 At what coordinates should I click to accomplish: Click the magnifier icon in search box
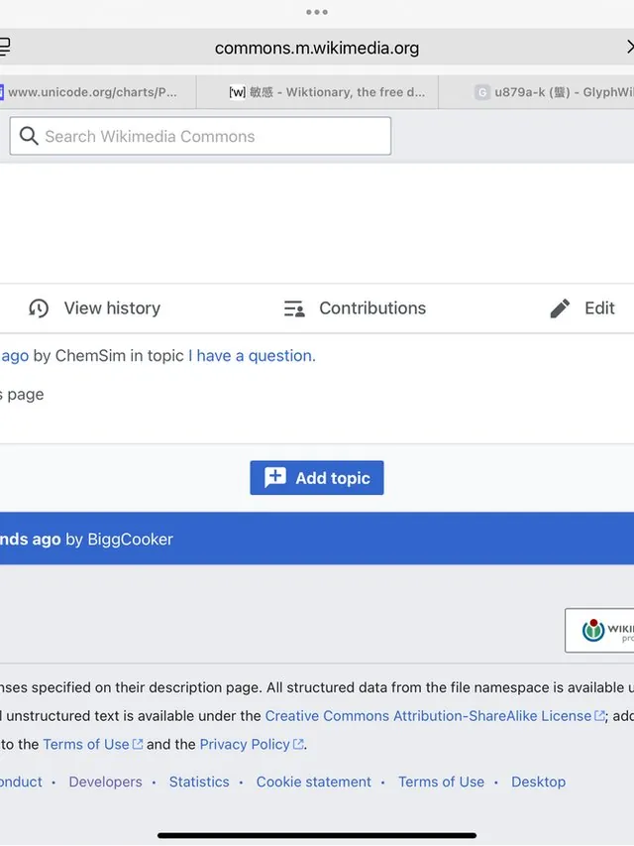point(29,136)
